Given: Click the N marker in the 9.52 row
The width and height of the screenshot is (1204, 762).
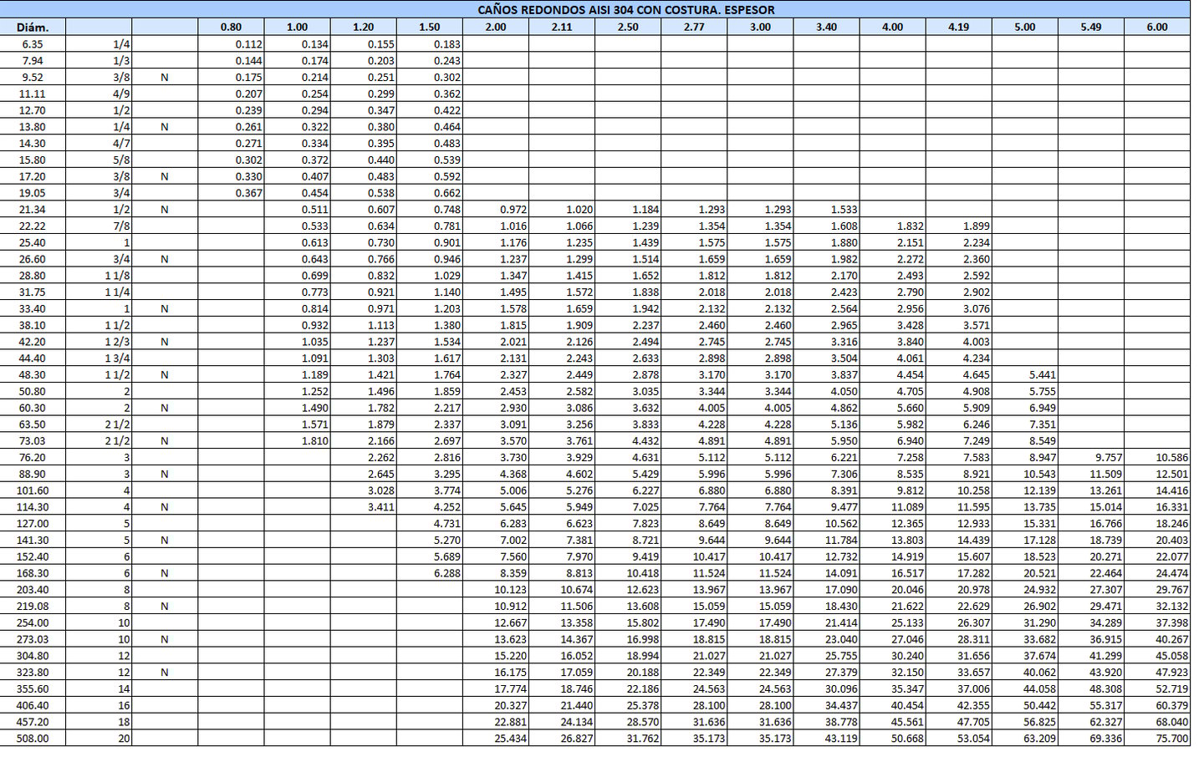Looking at the screenshot, I should tap(165, 77).
